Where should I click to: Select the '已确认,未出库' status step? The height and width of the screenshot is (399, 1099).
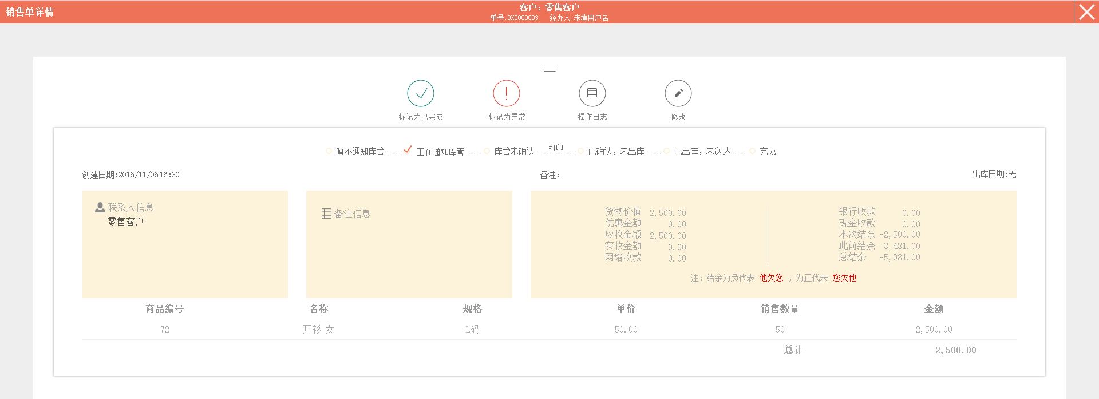coord(581,151)
